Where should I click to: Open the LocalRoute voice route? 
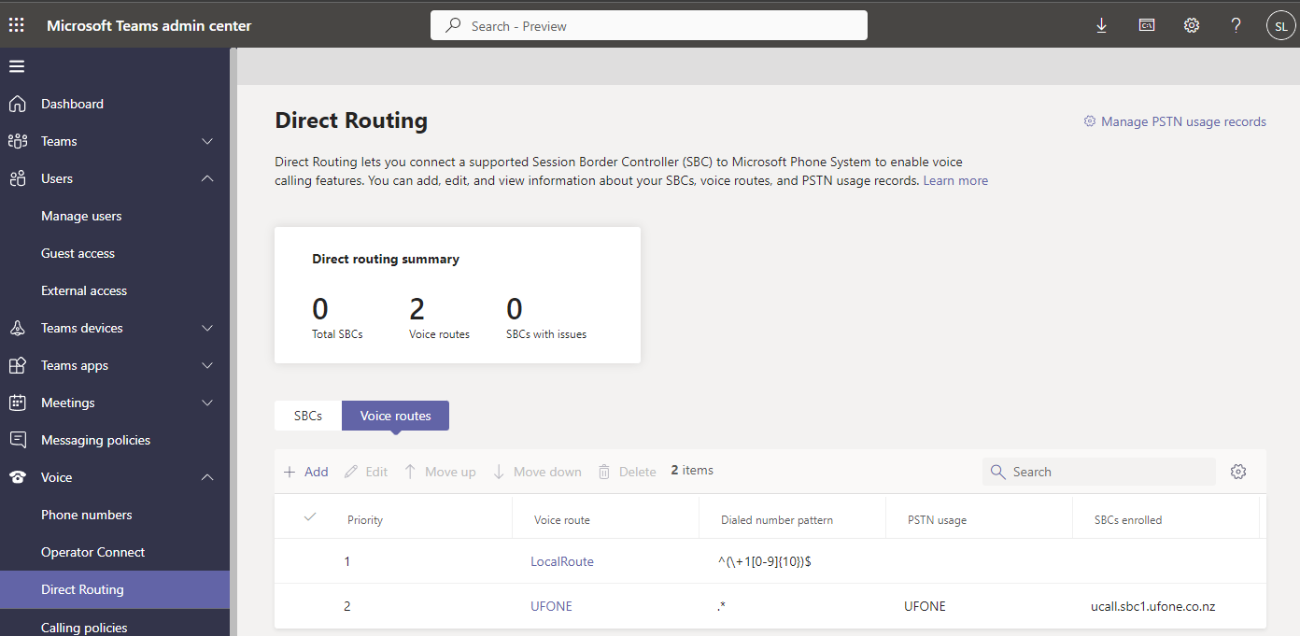(562, 561)
